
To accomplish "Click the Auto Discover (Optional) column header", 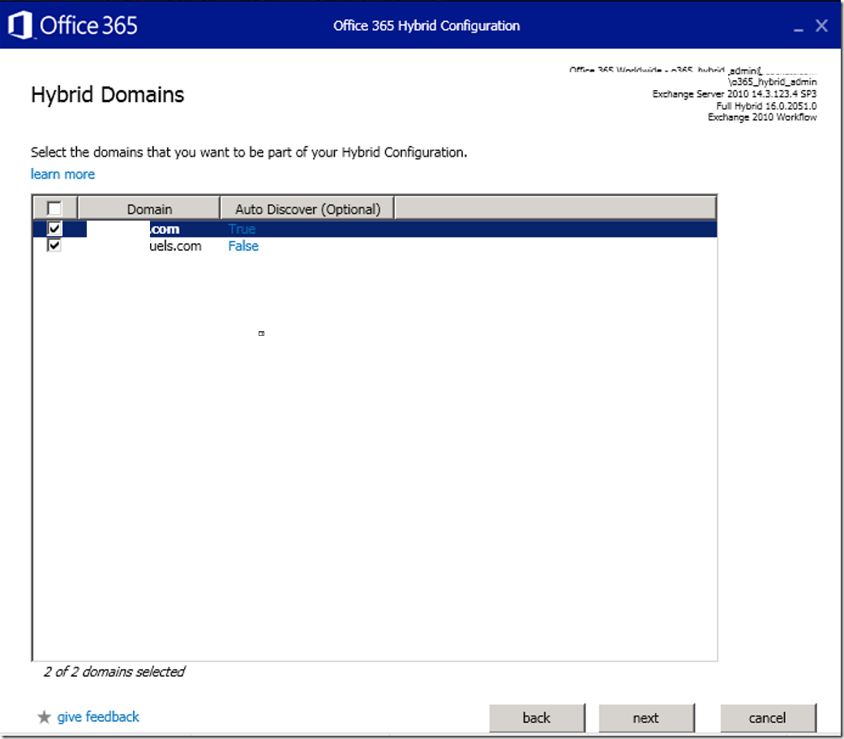I will [307, 209].
